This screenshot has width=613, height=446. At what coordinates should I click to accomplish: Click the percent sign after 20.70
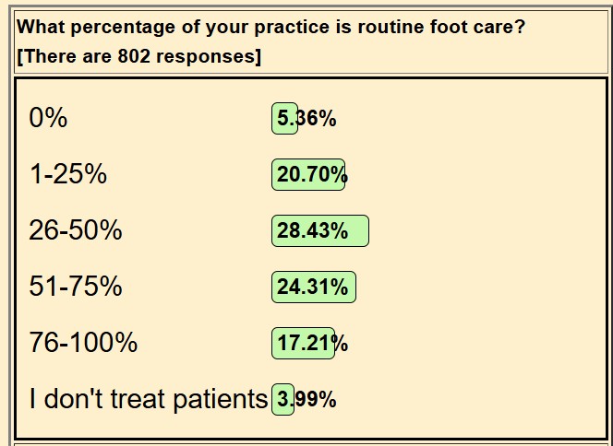point(340,174)
